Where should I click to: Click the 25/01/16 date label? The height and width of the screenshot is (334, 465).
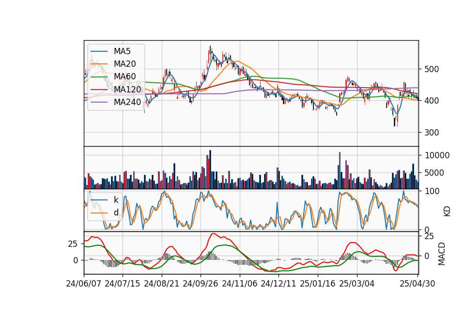(318, 284)
